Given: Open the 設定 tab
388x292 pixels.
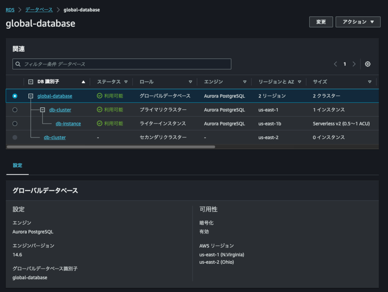Looking at the screenshot, I should (x=17, y=165).
